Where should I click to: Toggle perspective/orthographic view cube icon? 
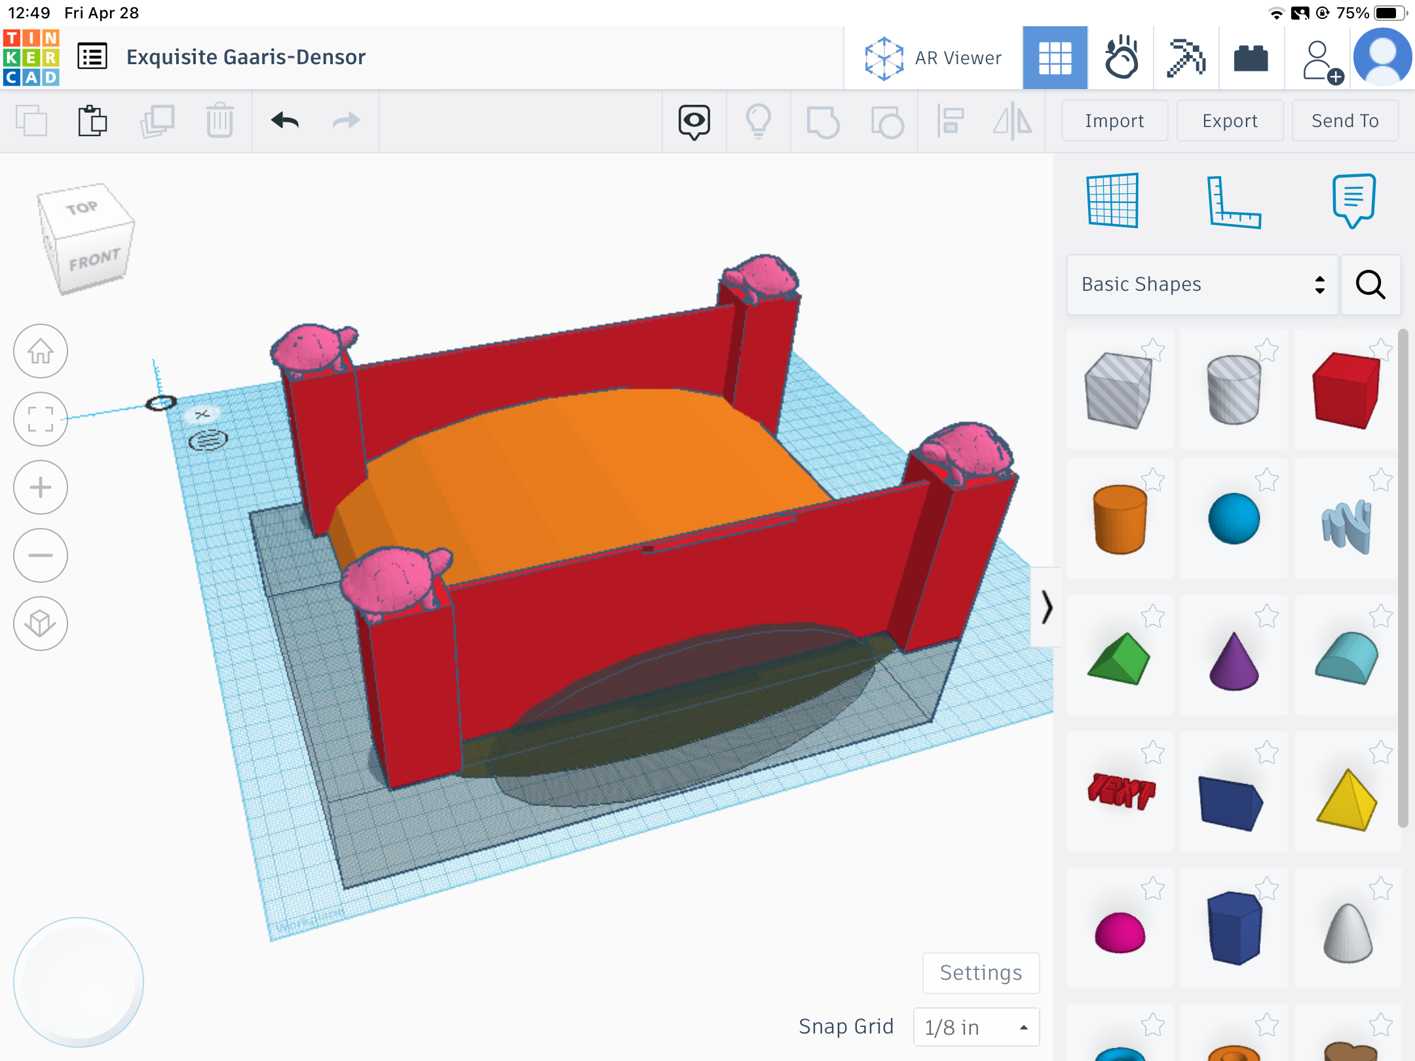41,624
